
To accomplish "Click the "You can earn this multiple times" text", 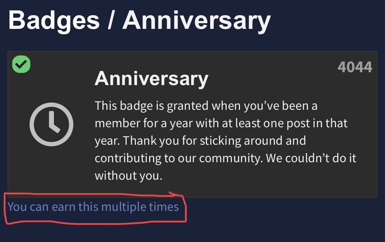I will (93, 207).
